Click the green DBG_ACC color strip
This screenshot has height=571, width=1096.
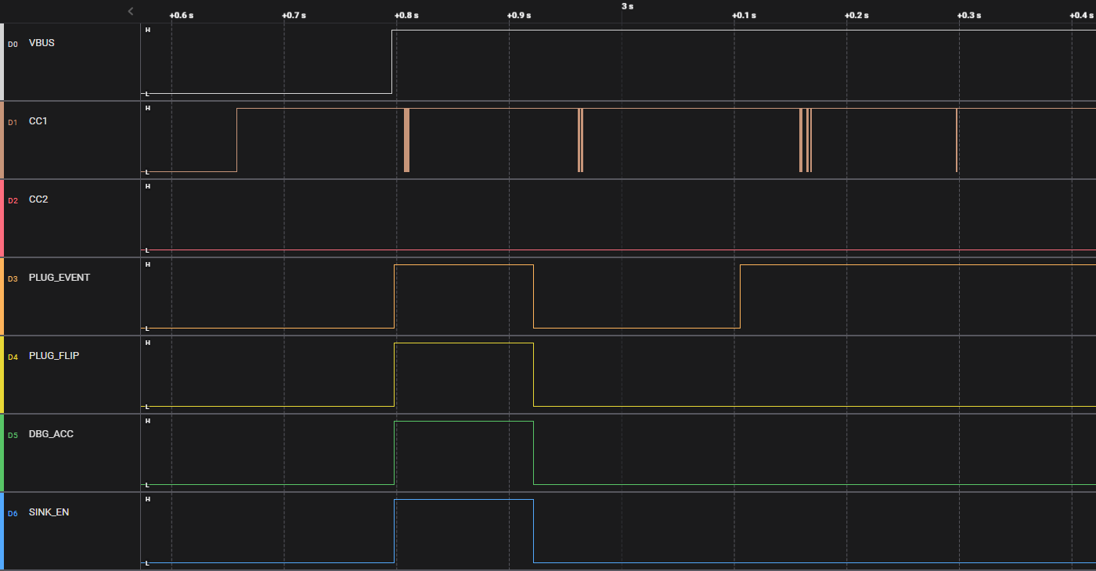click(x=2, y=453)
